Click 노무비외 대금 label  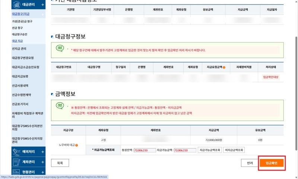coord(67,145)
